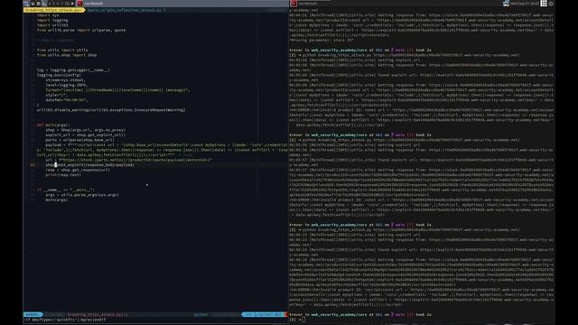Click the vim command line with quickfix text
This screenshot has height=325, width=578.
pyautogui.click(x=65, y=320)
